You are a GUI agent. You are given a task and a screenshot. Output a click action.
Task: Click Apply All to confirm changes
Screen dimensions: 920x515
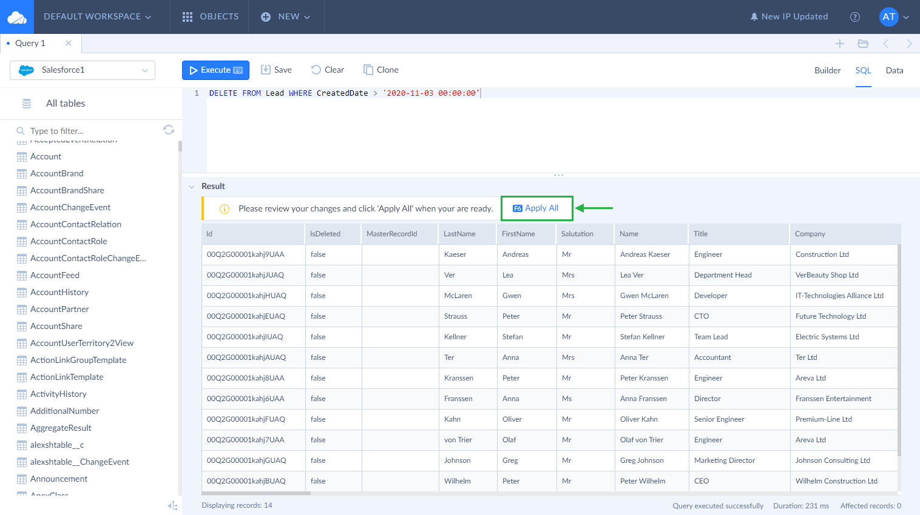click(536, 208)
